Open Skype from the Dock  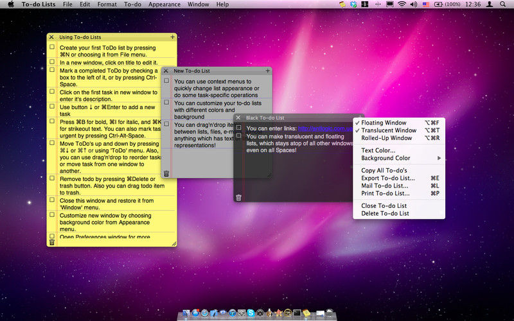[x=251, y=313]
